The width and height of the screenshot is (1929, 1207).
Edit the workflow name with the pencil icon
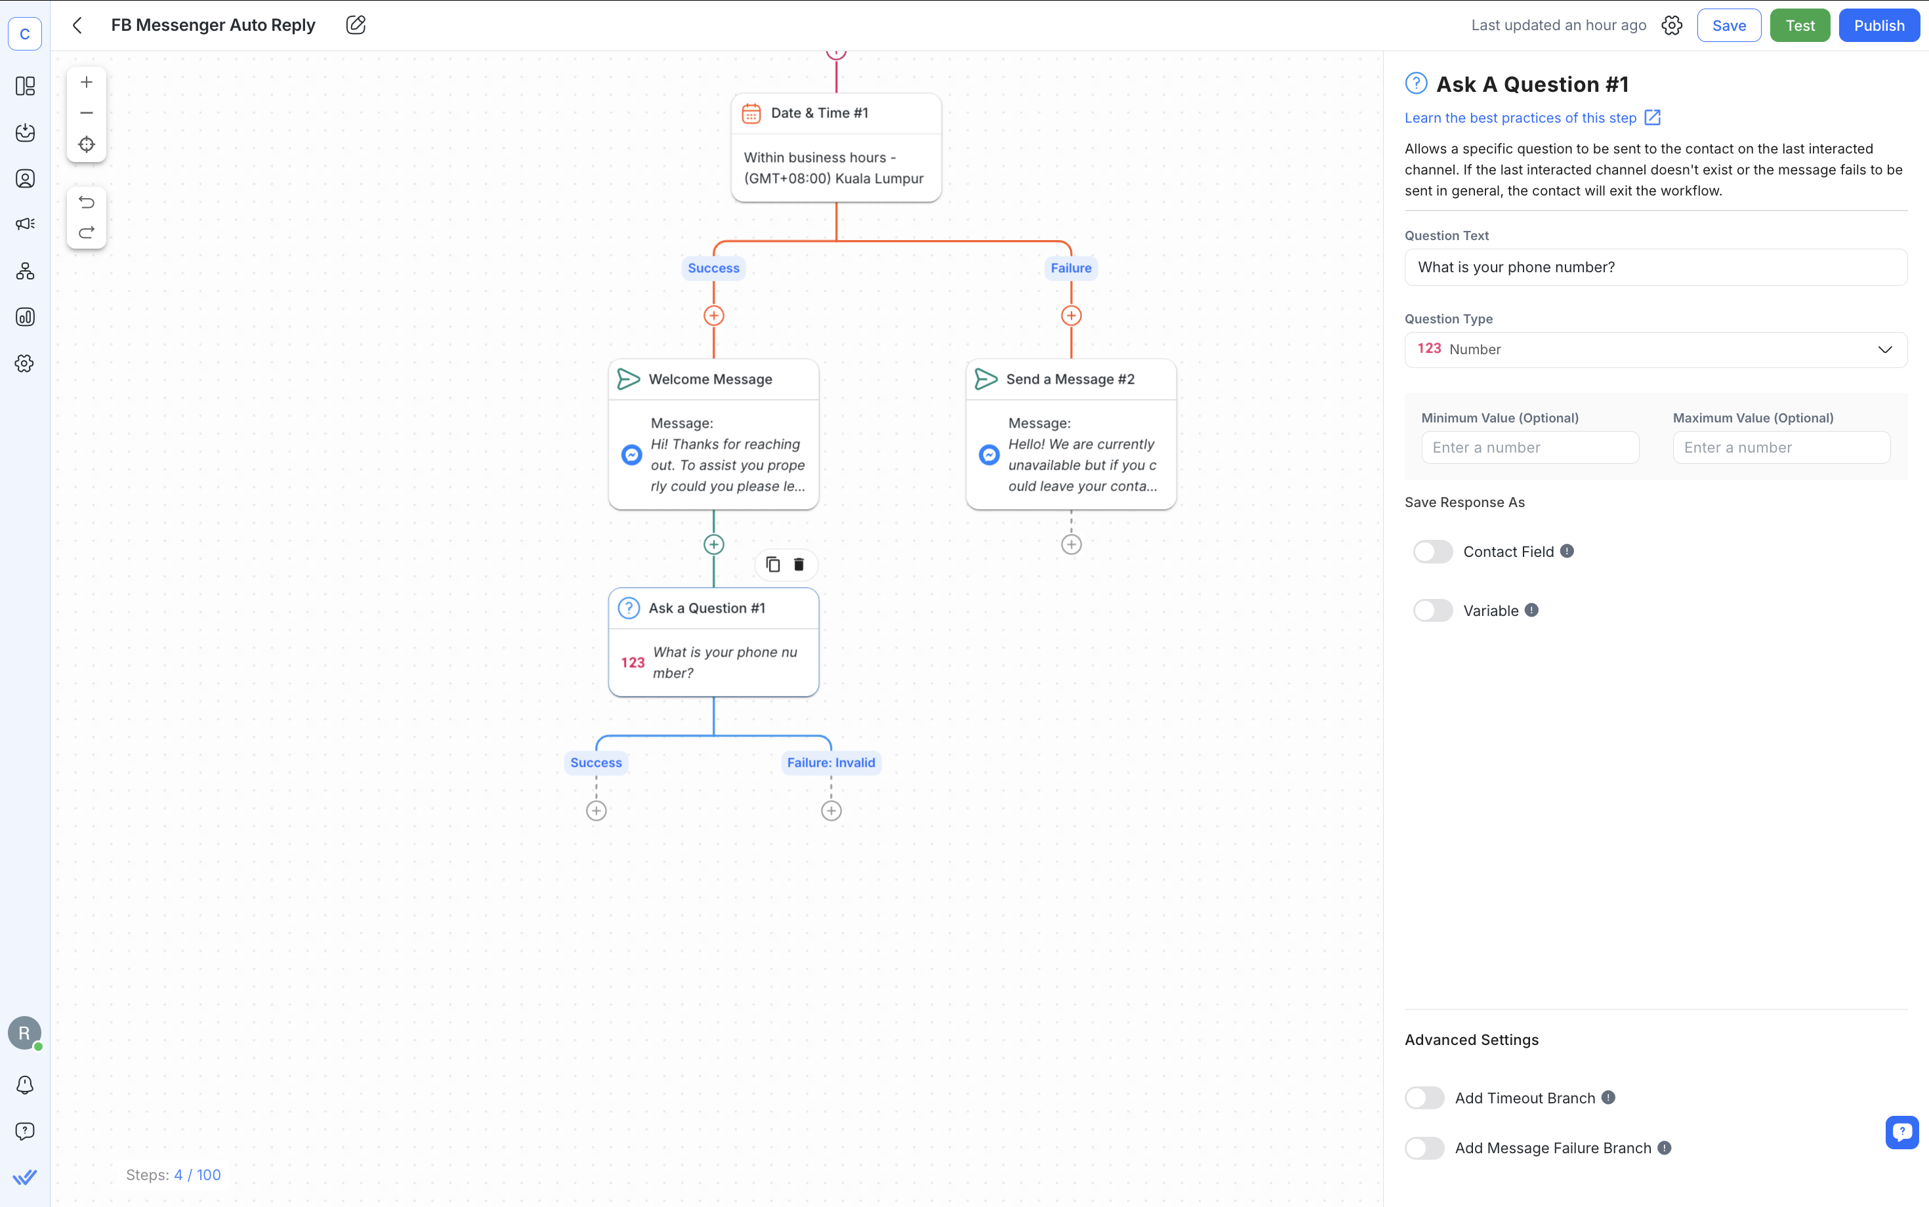tap(356, 25)
